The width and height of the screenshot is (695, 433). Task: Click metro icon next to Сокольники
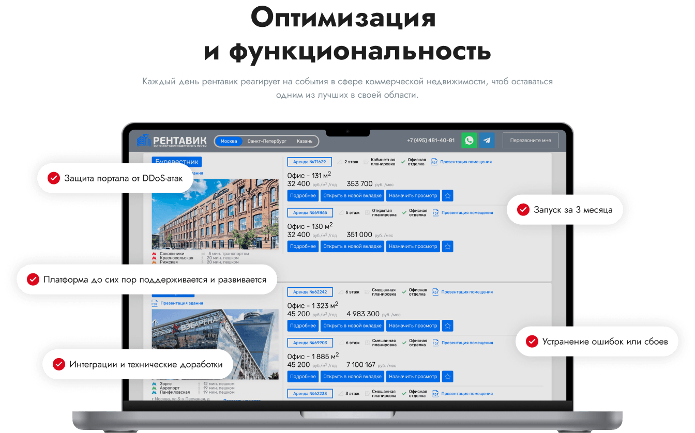[x=154, y=254]
